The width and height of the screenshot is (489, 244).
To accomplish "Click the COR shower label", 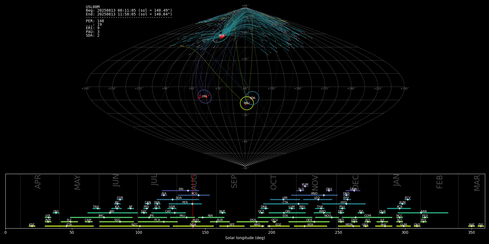I will (120, 198).
